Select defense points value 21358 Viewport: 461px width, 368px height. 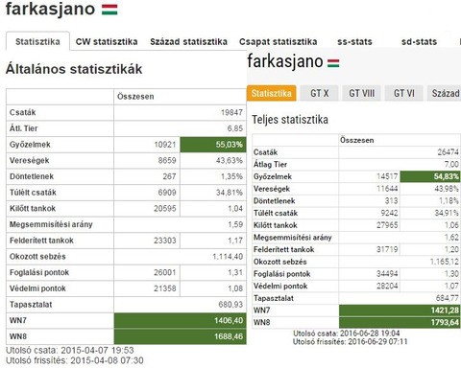[165, 288]
